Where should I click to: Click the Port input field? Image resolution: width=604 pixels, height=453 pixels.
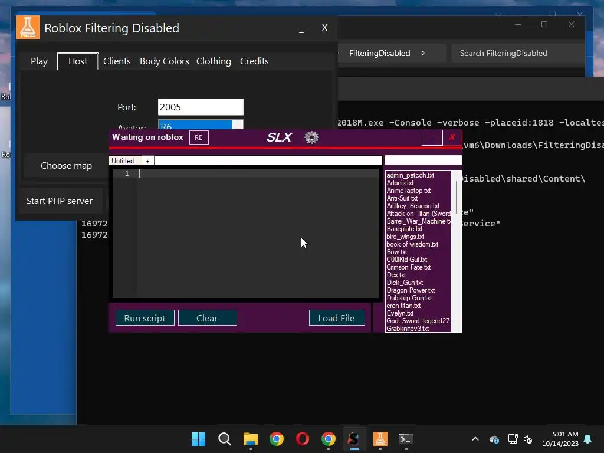point(201,107)
